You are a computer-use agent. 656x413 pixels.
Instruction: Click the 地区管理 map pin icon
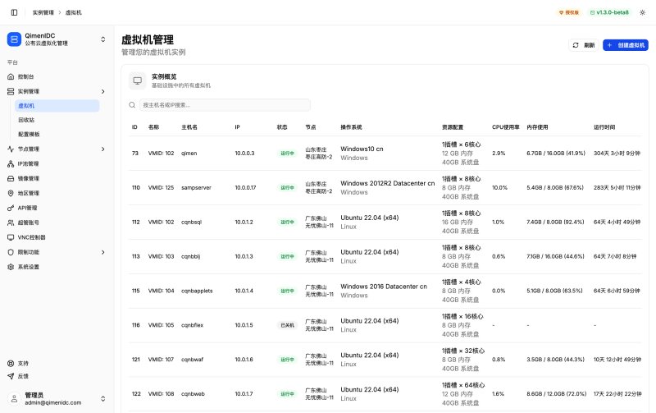point(11,193)
